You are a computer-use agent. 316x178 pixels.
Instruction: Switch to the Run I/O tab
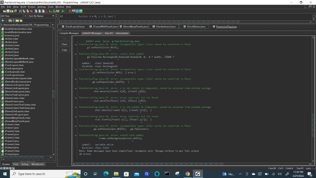pyautogui.click(x=109, y=33)
